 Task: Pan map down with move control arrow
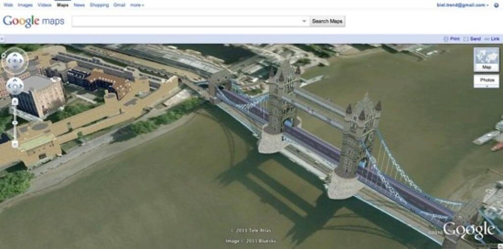click(x=15, y=91)
